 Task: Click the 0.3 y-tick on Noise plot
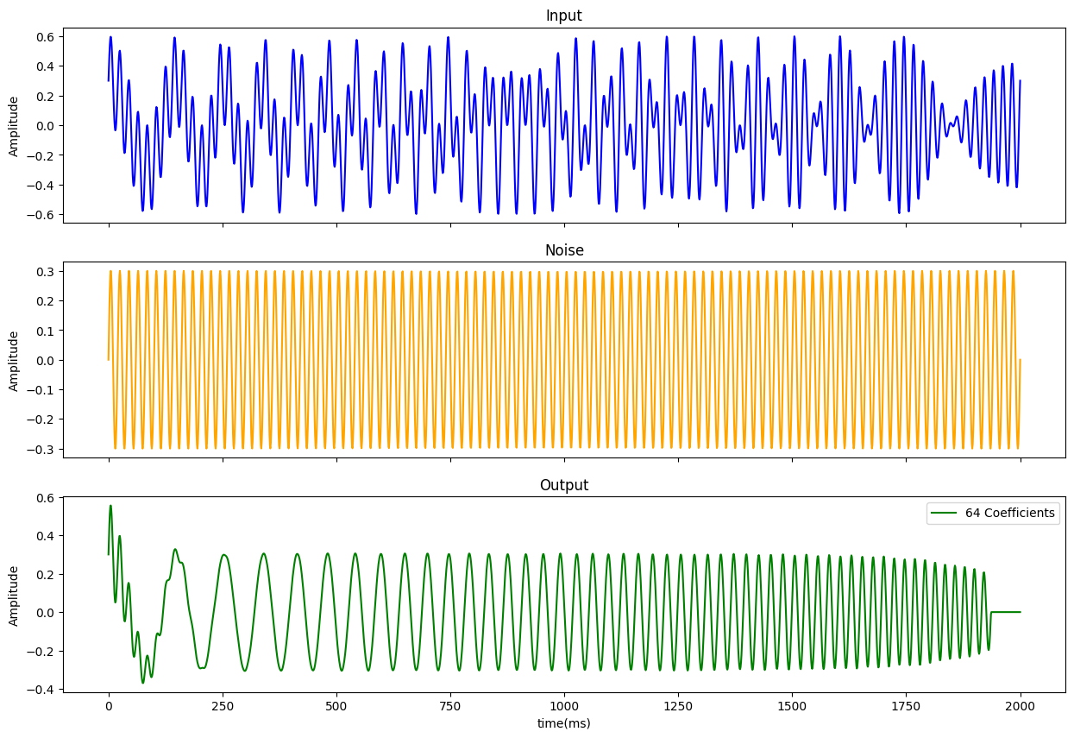46,271
